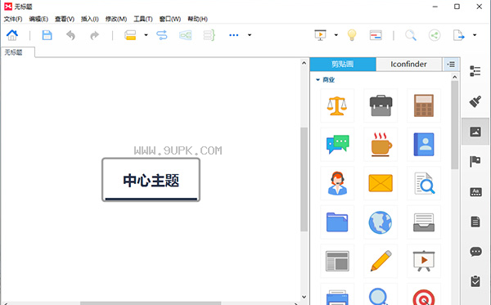
Task: Insert the newspaper clip art
Action: click(x=337, y=261)
